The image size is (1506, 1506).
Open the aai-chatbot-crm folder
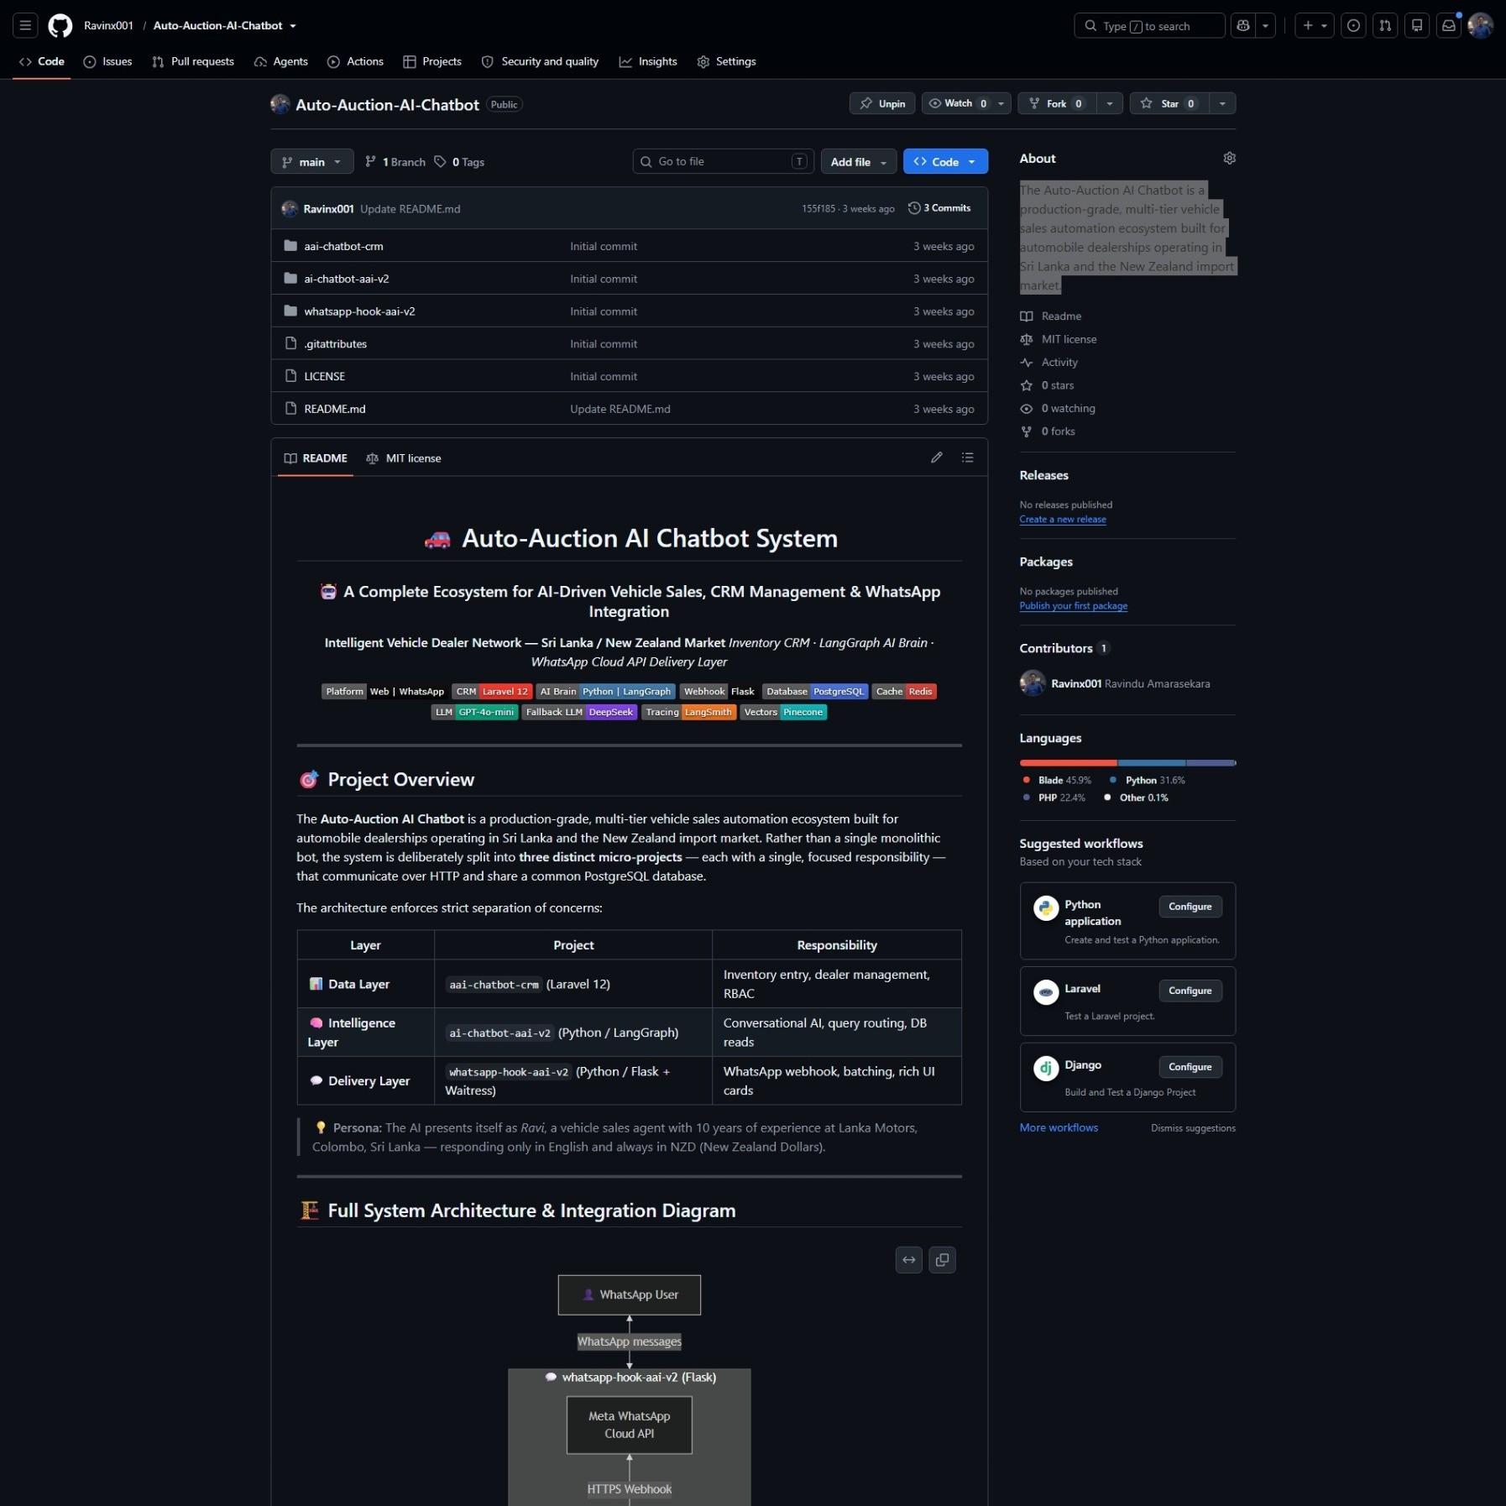(x=343, y=246)
